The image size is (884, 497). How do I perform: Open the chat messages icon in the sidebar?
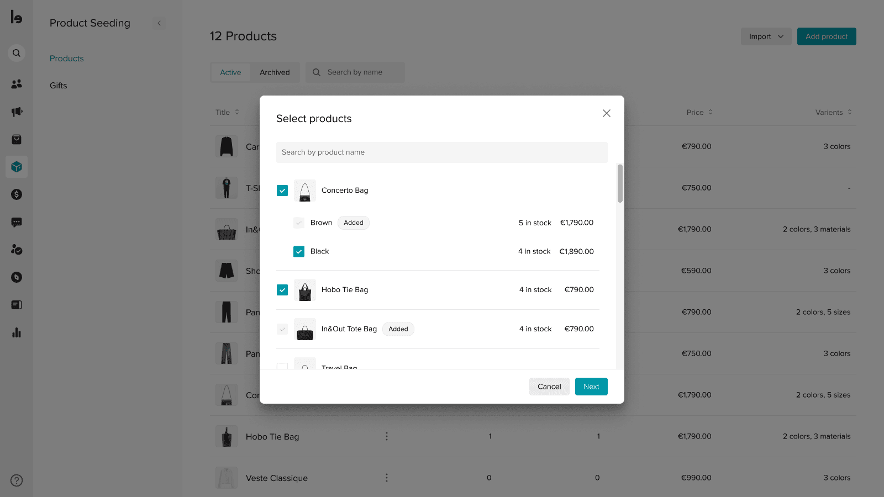click(x=16, y=222)
